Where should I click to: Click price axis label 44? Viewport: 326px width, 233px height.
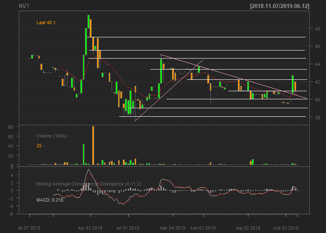pos(317,64)
